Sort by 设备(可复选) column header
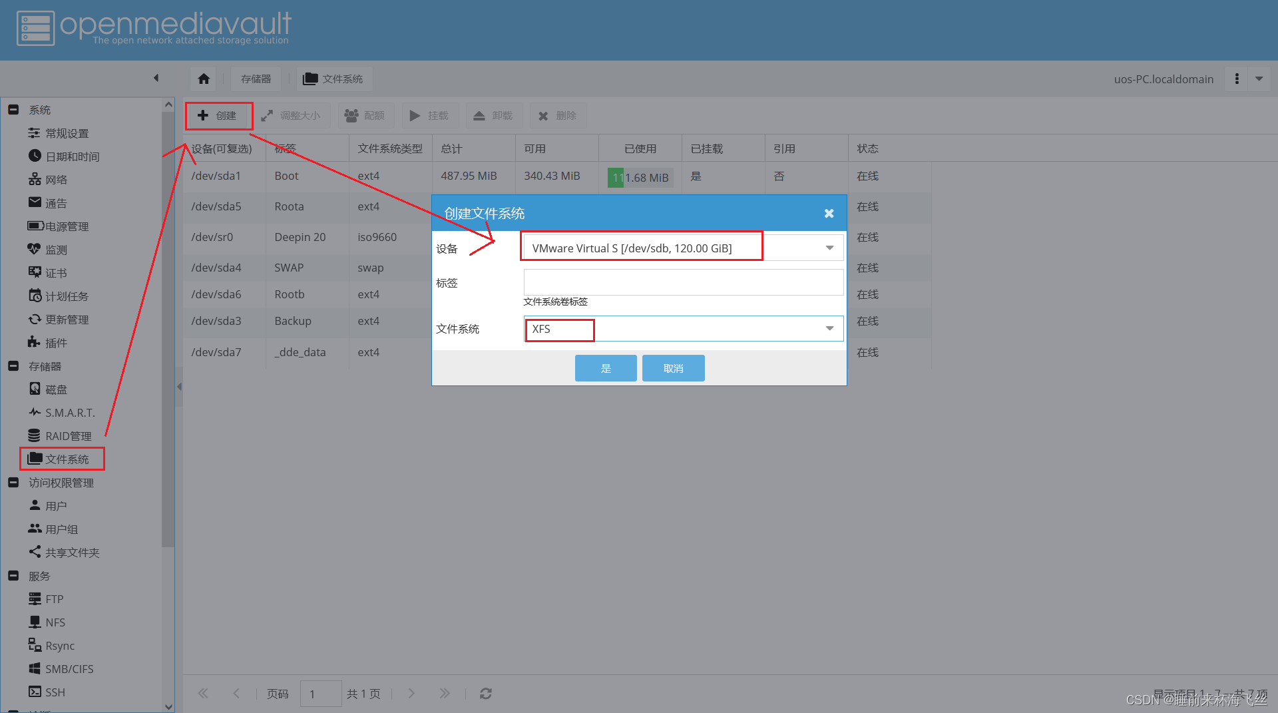This screenshot has width=1278, height=713. tap(224, 148)
